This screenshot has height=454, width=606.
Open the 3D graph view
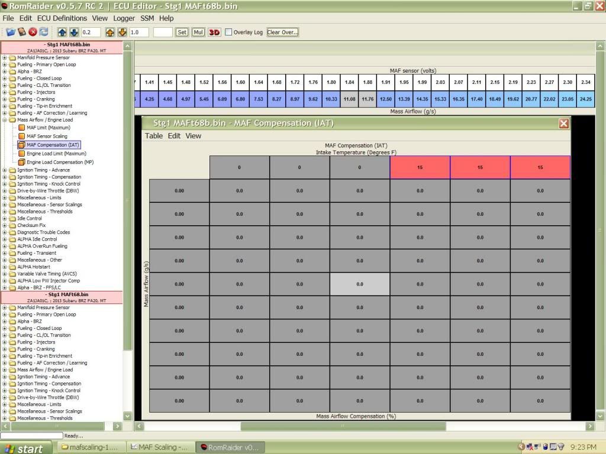214,32
